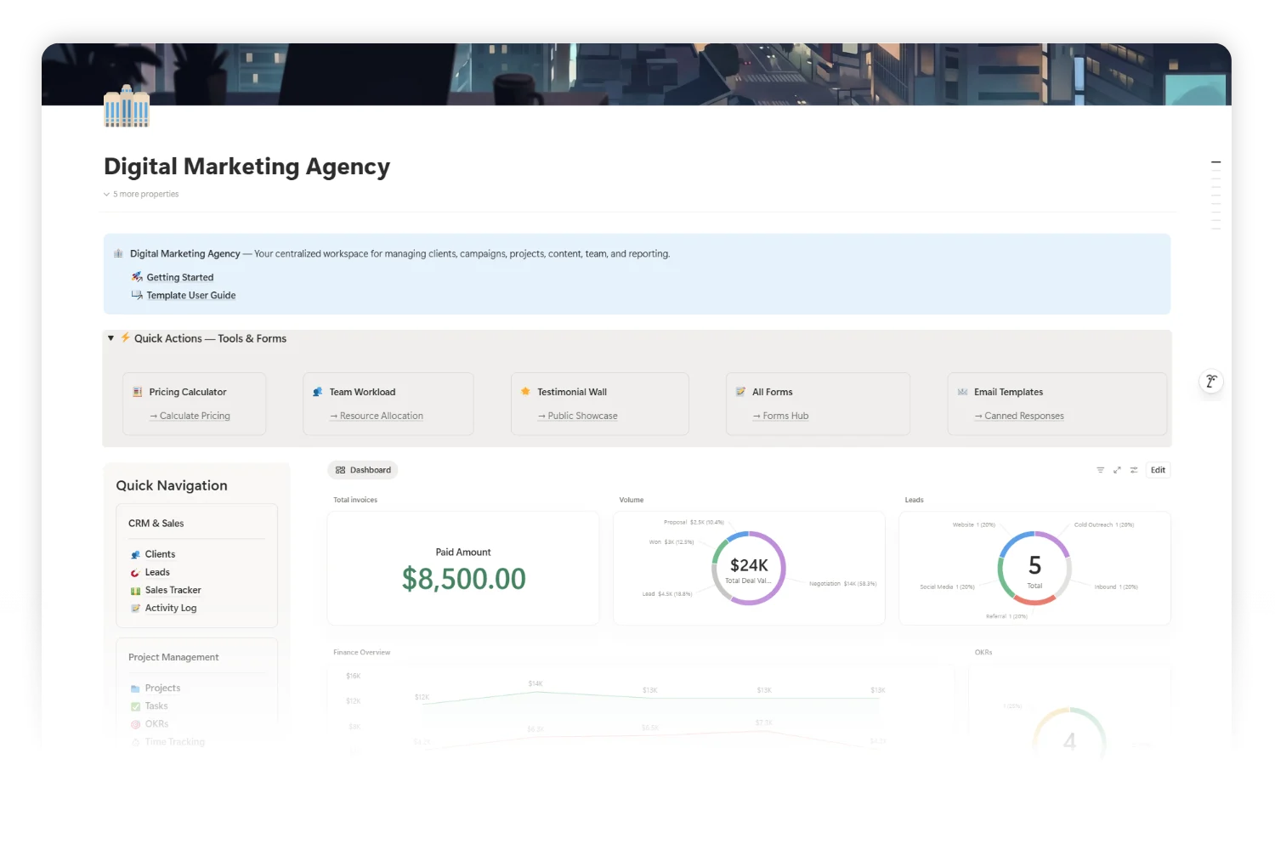Click the Finance Overview chart label
The width and height of the screenshot is (1275, 850).
[362, 653]
